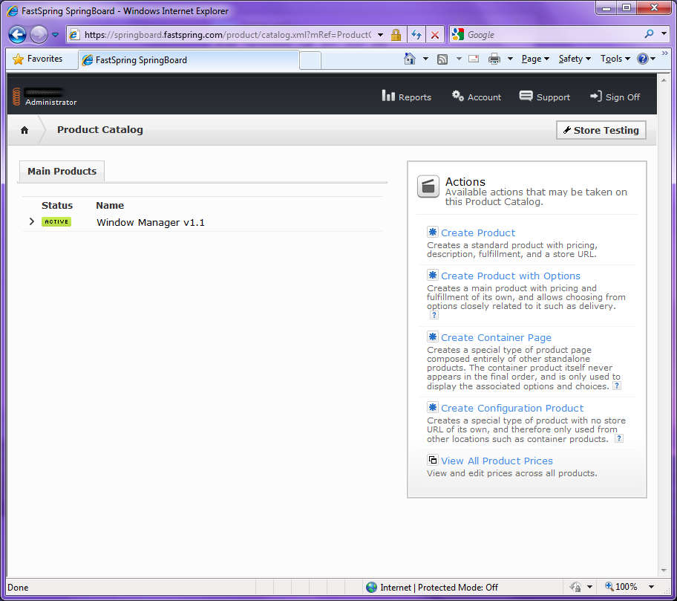Screen dimensions: 677x601
Task: Select the Main Products tab
Action: click(x=62, y=171)
